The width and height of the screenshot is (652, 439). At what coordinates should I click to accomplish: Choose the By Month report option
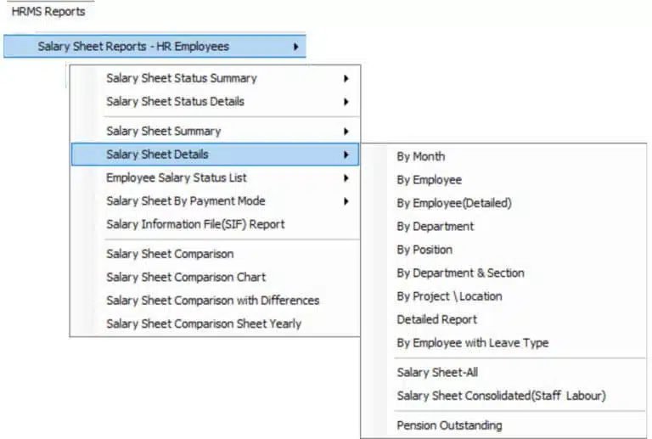(420, 156)
